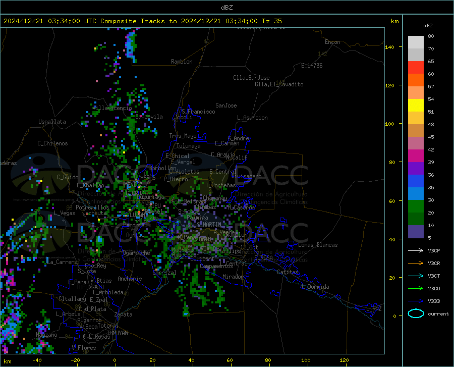Click the green VBCU arrow legend icon

(416, 289)
